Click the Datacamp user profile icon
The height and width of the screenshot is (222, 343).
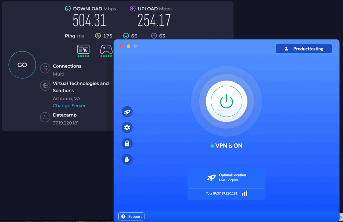(45, 117)
